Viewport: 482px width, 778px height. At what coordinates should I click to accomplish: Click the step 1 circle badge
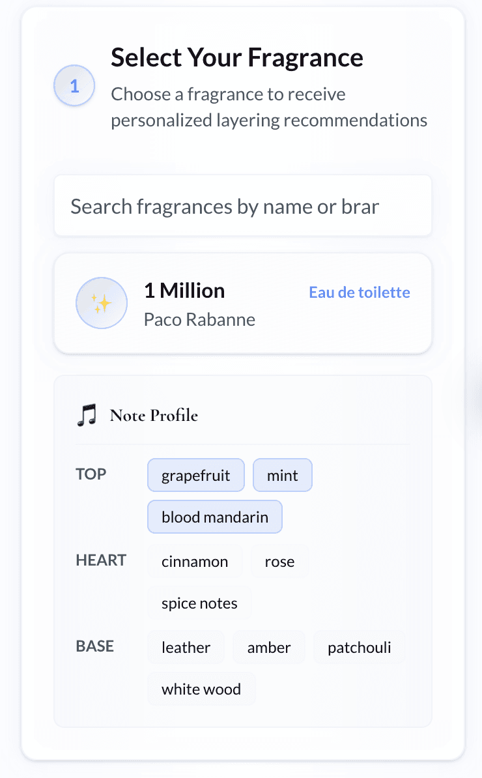(x=74, y=86)
